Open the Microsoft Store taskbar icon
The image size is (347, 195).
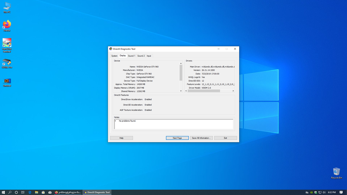[43, 192]
